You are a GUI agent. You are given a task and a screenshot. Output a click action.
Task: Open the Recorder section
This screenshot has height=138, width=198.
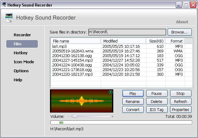pyautogui.click(x=22, y=35)
